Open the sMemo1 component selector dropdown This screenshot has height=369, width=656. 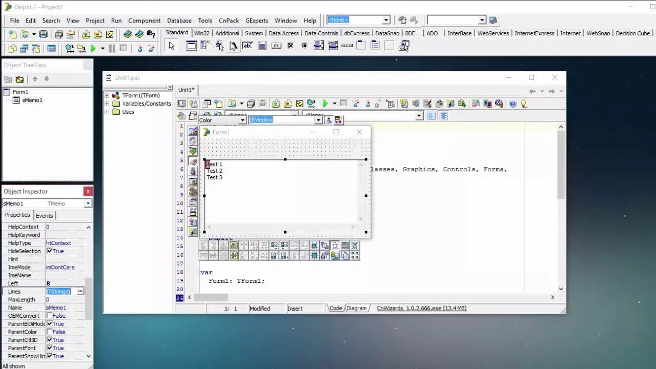pyautogui.click(x=88, y=203)
